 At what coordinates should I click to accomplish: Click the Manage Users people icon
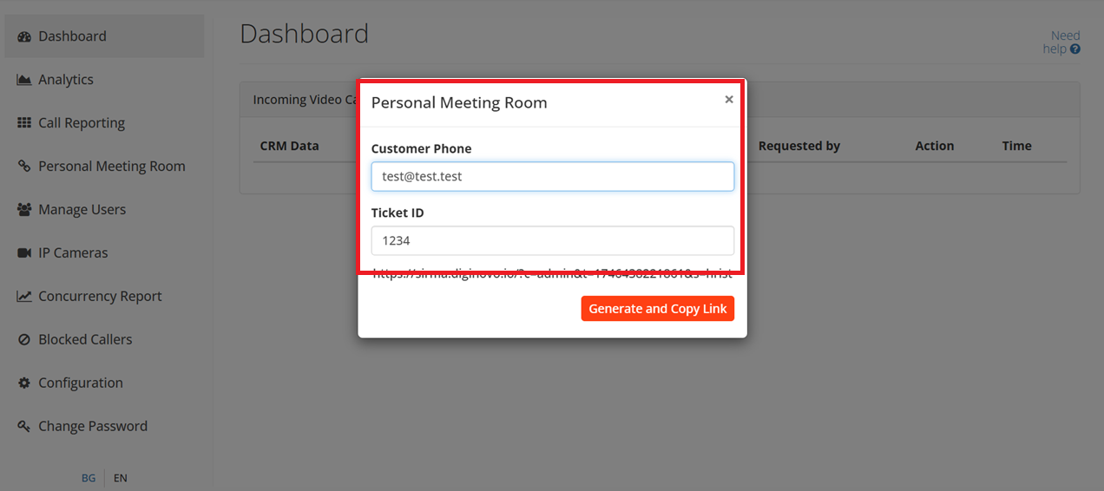click(24, 210)
